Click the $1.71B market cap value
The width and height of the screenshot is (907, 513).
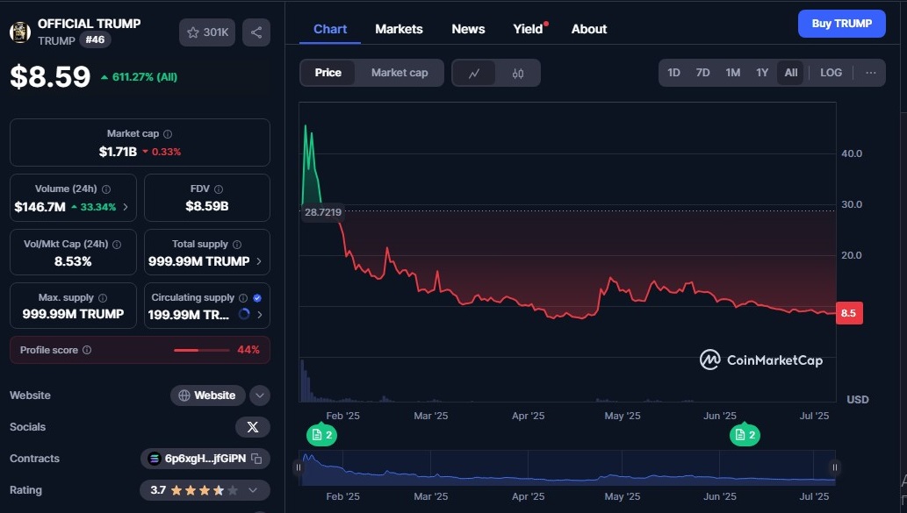click(118, 152)
